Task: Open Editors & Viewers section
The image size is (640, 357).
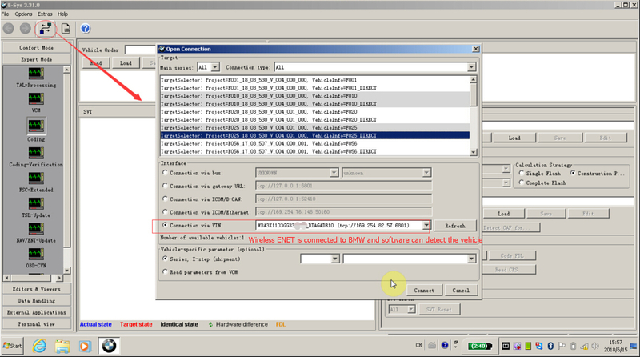Action: (x=36, y=289)
